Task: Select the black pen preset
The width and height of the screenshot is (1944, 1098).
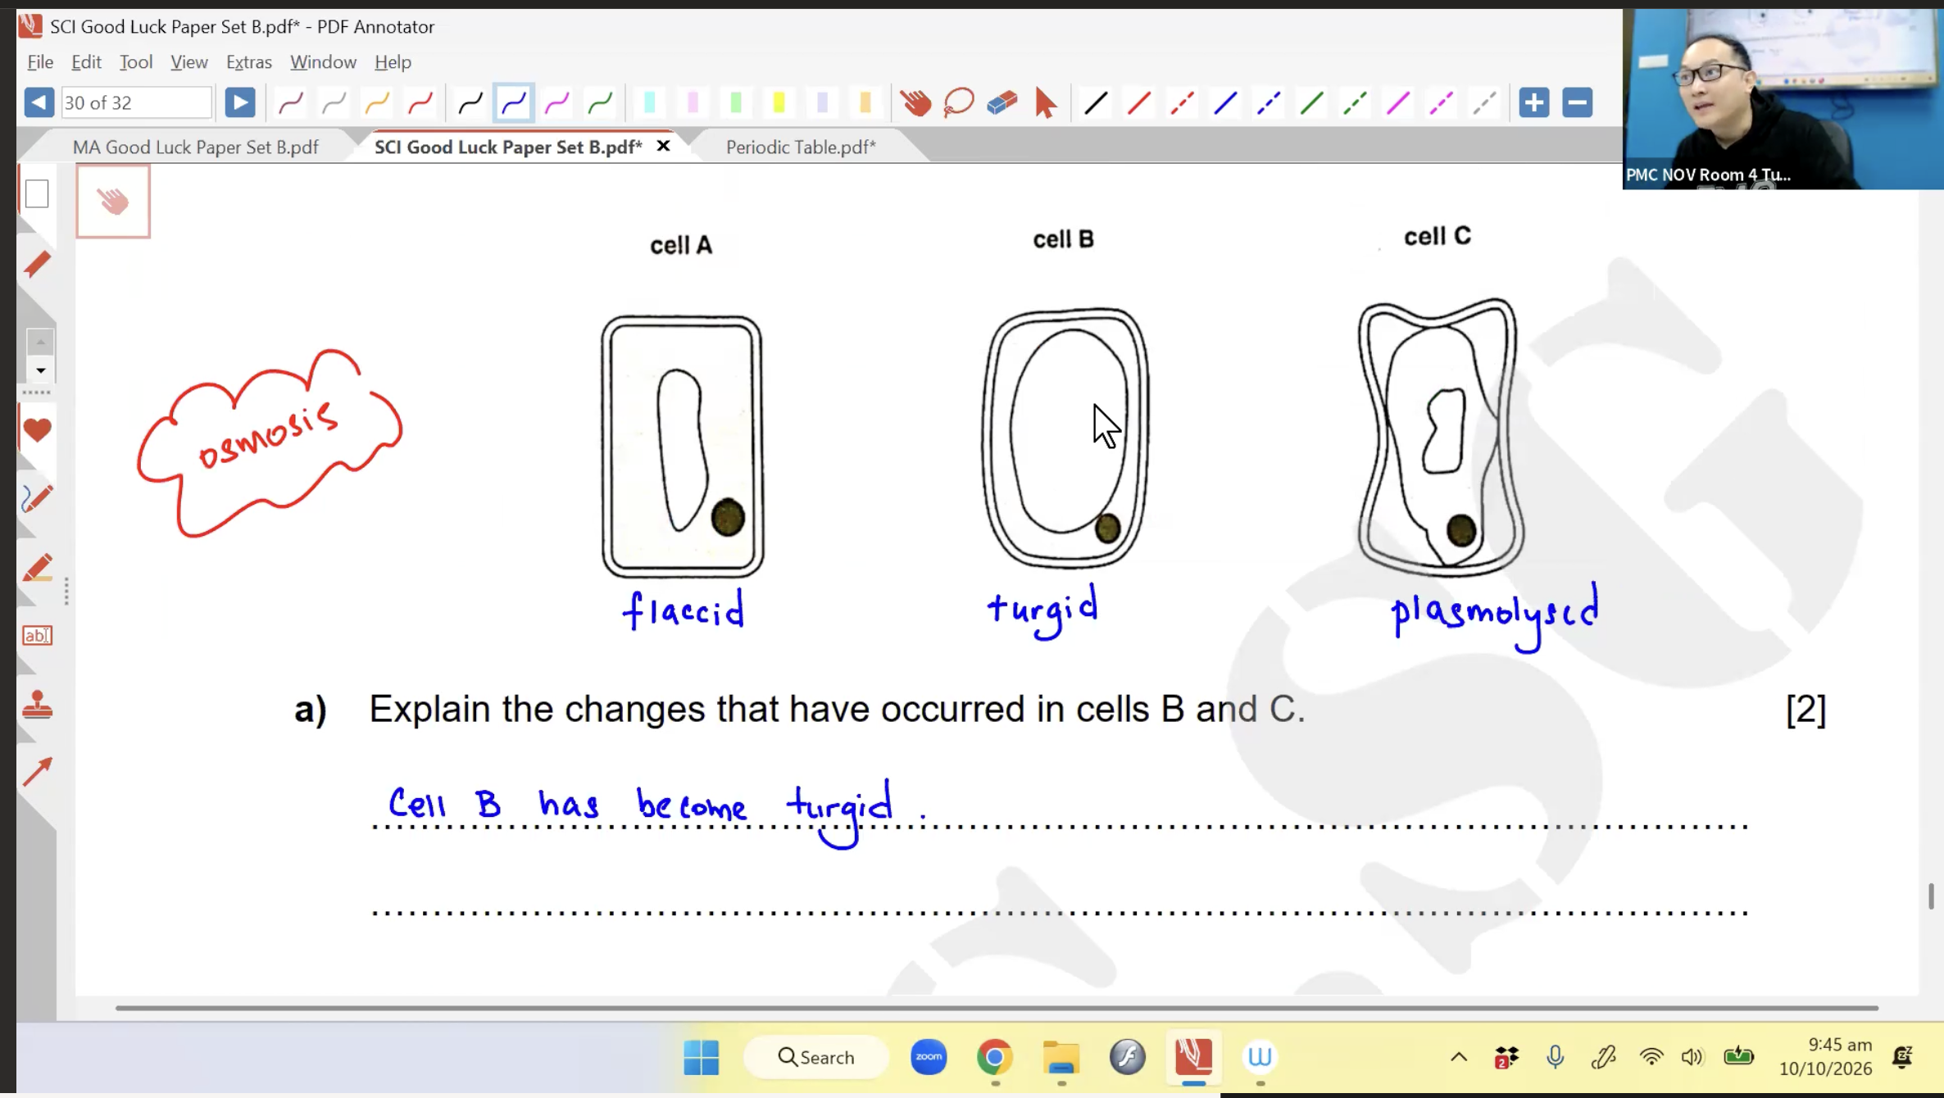Action: point(470,102)
